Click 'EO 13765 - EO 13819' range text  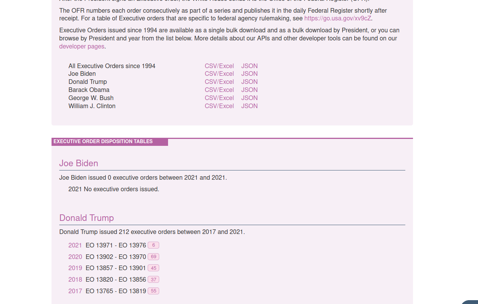116,291
